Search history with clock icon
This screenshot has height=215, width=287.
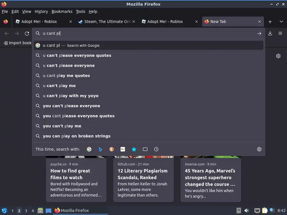(156, 149)
